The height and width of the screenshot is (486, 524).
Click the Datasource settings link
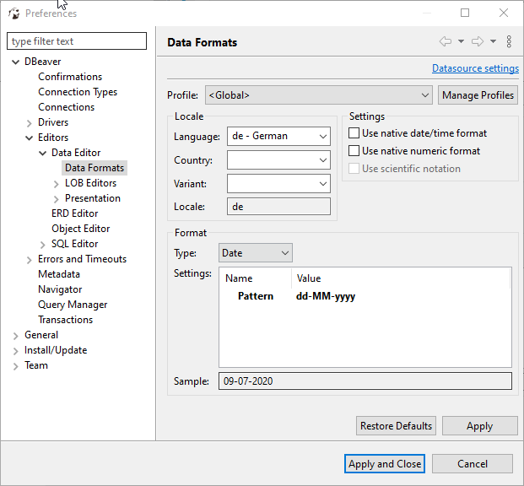475,68
